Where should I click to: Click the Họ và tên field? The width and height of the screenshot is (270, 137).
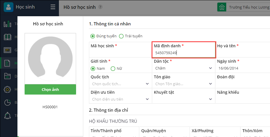pyautogui.click(x=243, y=50)
